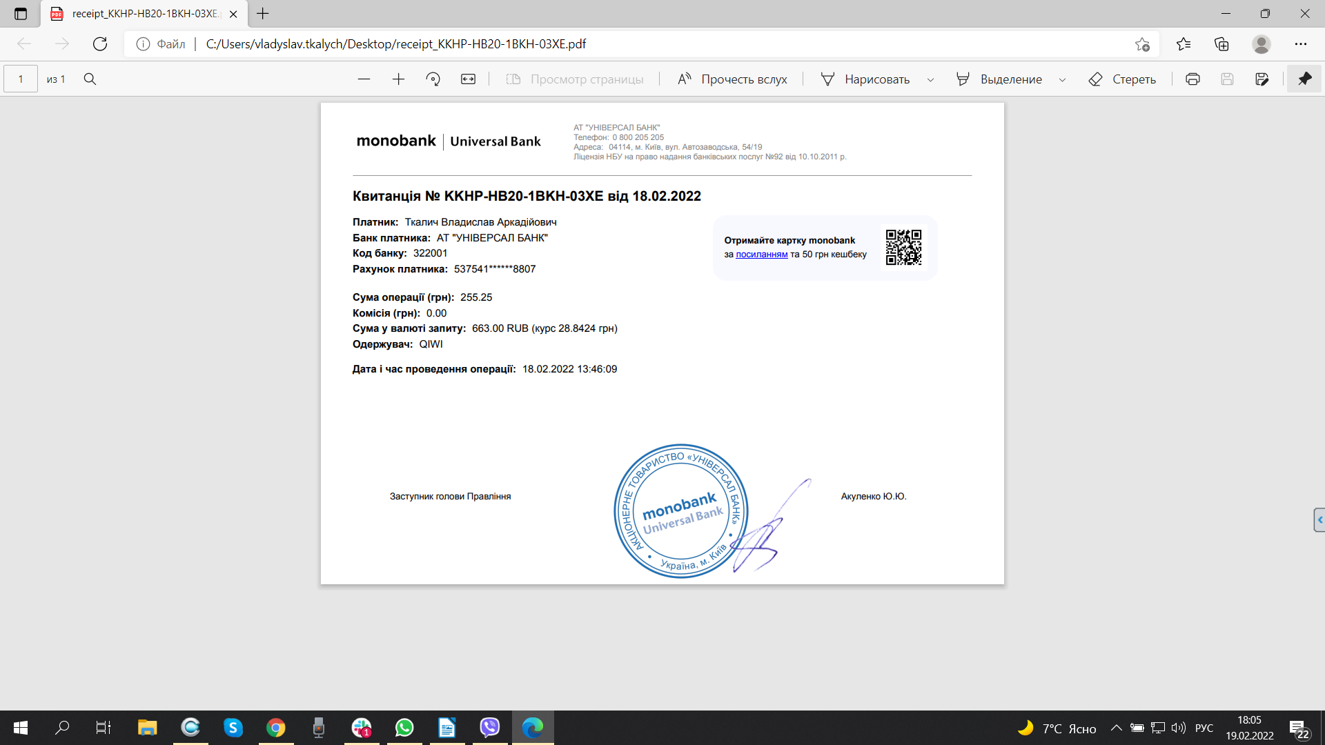Screen dimensions: 1325x745
Task: Expand the side panel arrow
Action: pyautogui.click(x=1319, y=520)
